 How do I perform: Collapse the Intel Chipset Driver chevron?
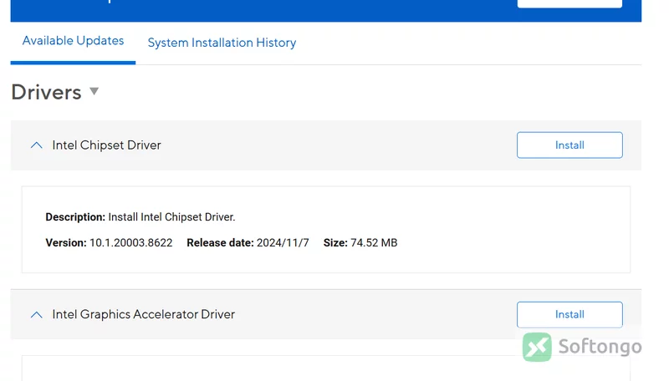37,145
